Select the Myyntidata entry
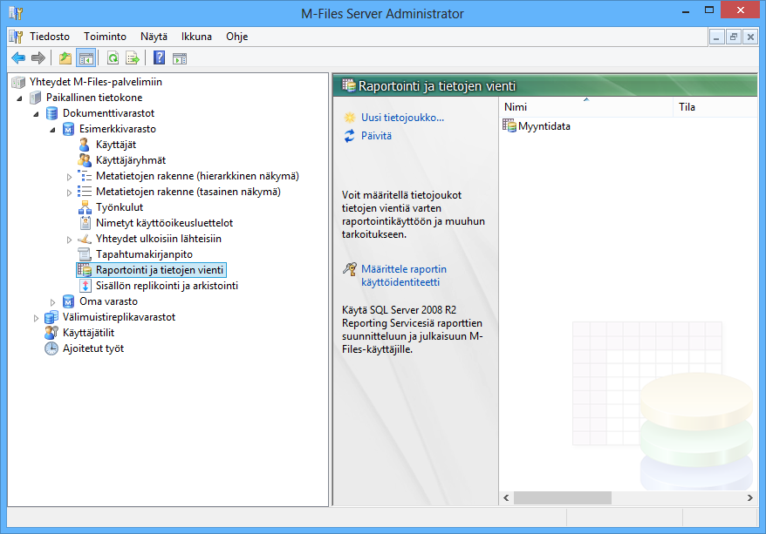Image resolution: width=766 pixels, height=534 pixels. coord(544,126)
